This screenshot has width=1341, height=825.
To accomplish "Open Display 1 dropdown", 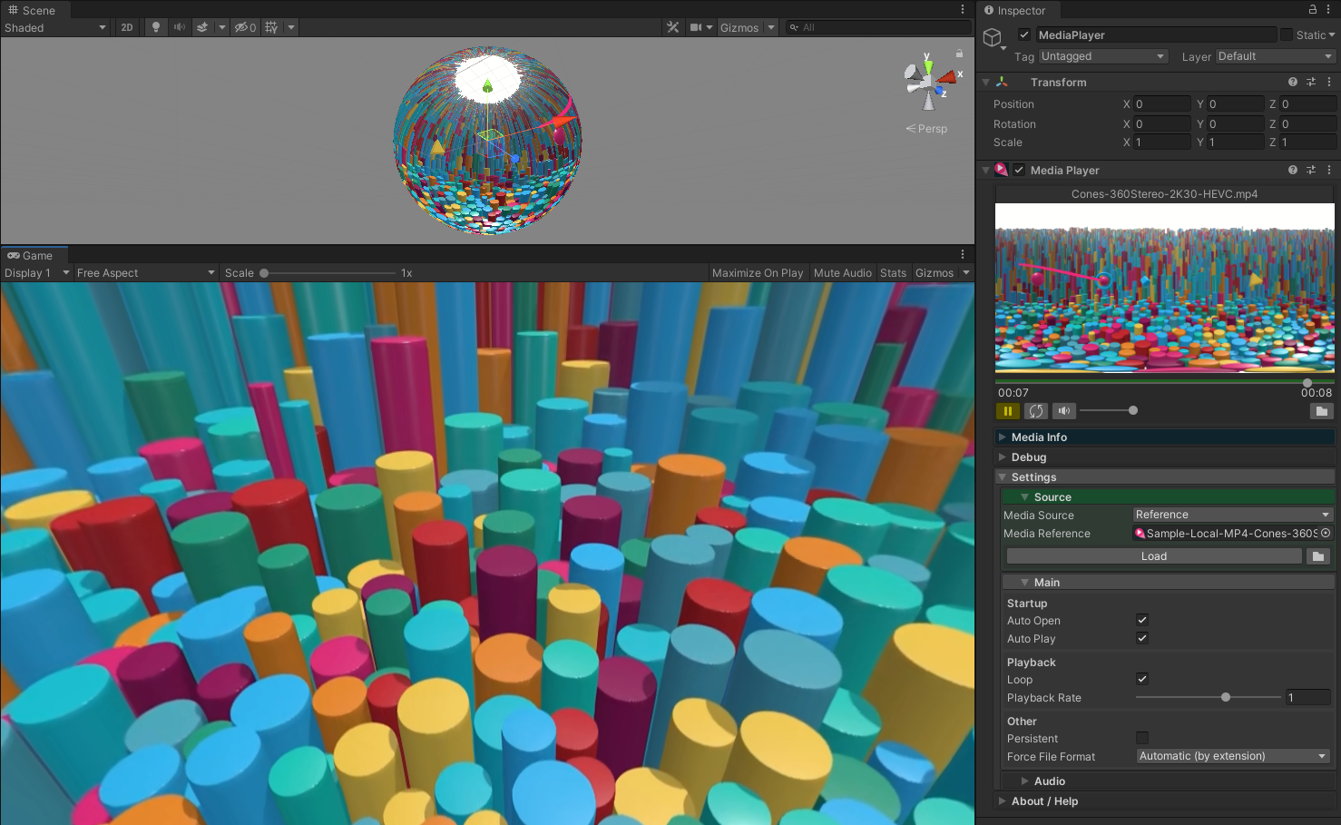I will (x=37, y=272).
